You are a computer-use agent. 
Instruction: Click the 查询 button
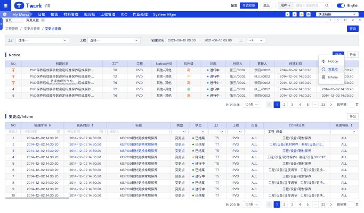[352, 29]
